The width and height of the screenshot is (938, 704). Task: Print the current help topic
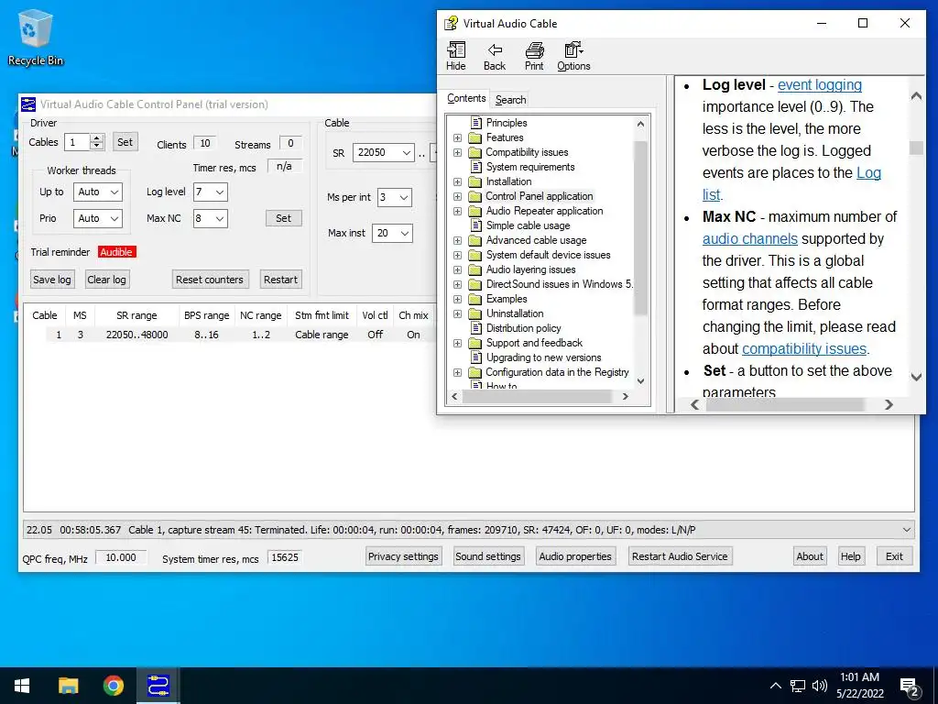click(534, 56)
